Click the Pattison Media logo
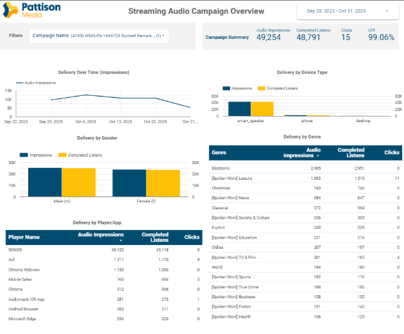The width and height of the screenshot is (404, 334). [31, 10]
